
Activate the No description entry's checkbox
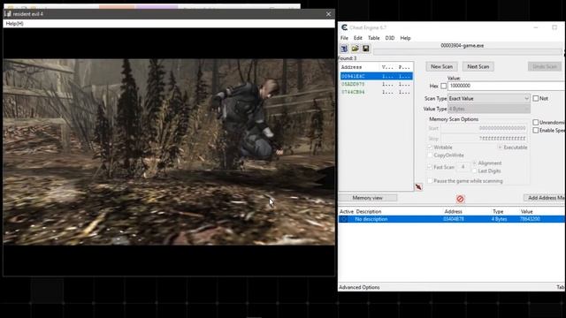[344, 219]
